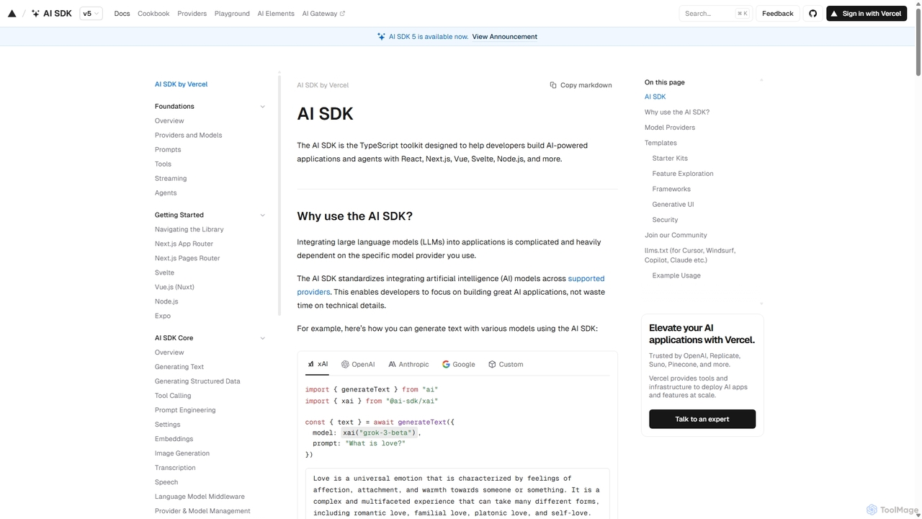Open the Embeddings sidebar item
This screenshot has height=519, width=922.
pyautogui.click(x=174, y=439)
